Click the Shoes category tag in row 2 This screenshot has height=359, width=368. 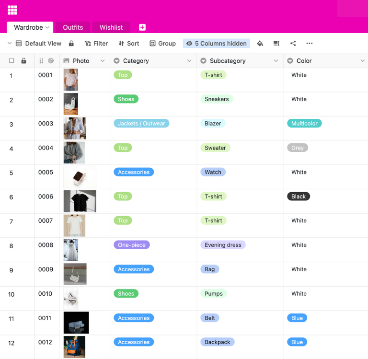[x=126, y=99]
